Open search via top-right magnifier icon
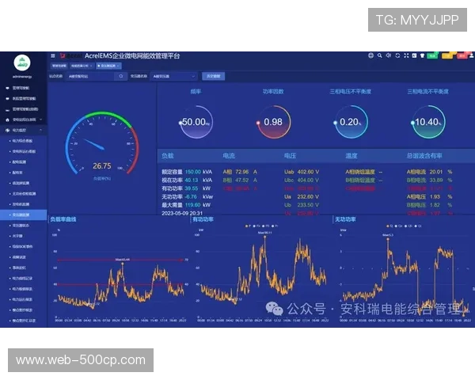475x380 pixels. point(380,56)
